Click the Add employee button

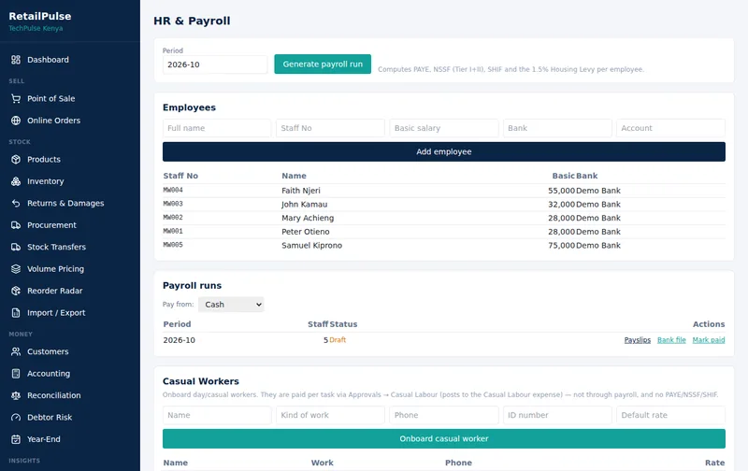click(443, 151)
